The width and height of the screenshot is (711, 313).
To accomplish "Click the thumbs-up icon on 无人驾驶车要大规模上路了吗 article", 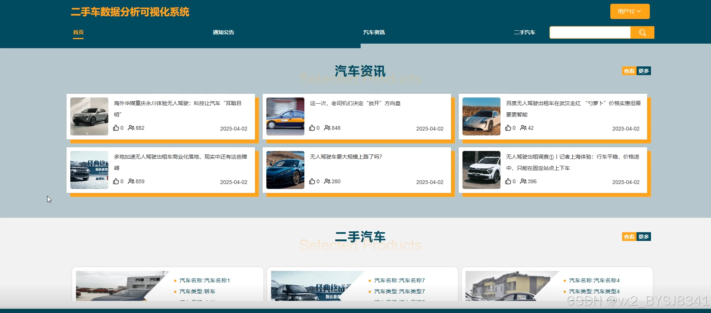I will coord(312,181).
